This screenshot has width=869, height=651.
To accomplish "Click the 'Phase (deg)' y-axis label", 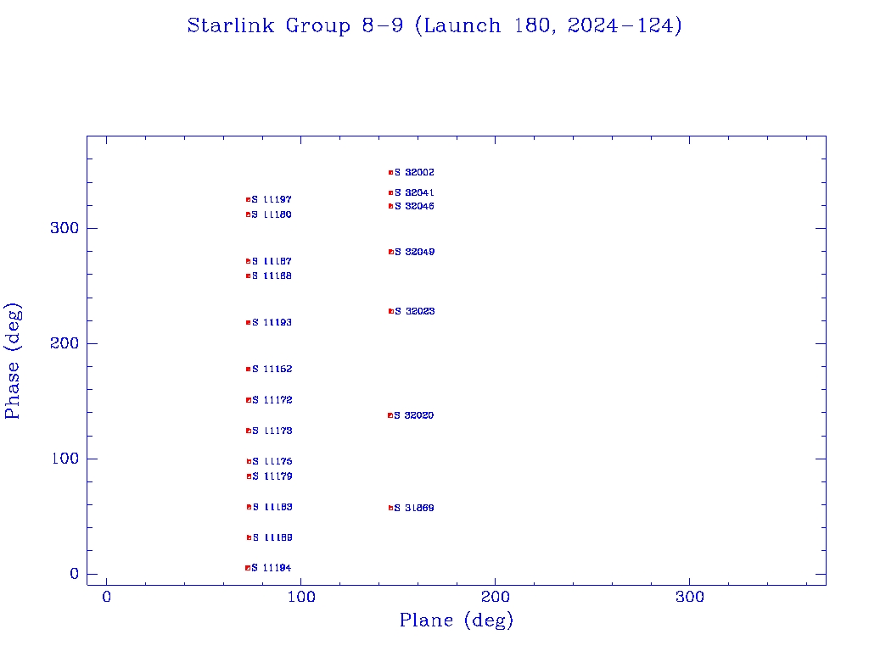I will pyautogui.click(x=12, y=360).
